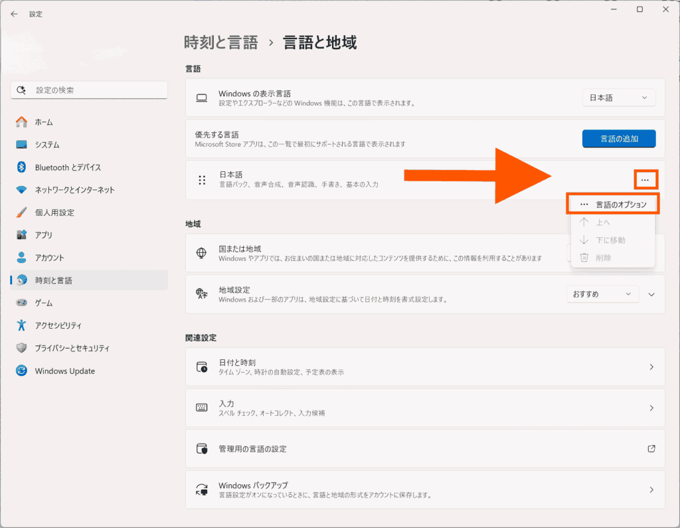
Task: Click the 管理用の言語の設定 shield icon
Action: point(202,448)
